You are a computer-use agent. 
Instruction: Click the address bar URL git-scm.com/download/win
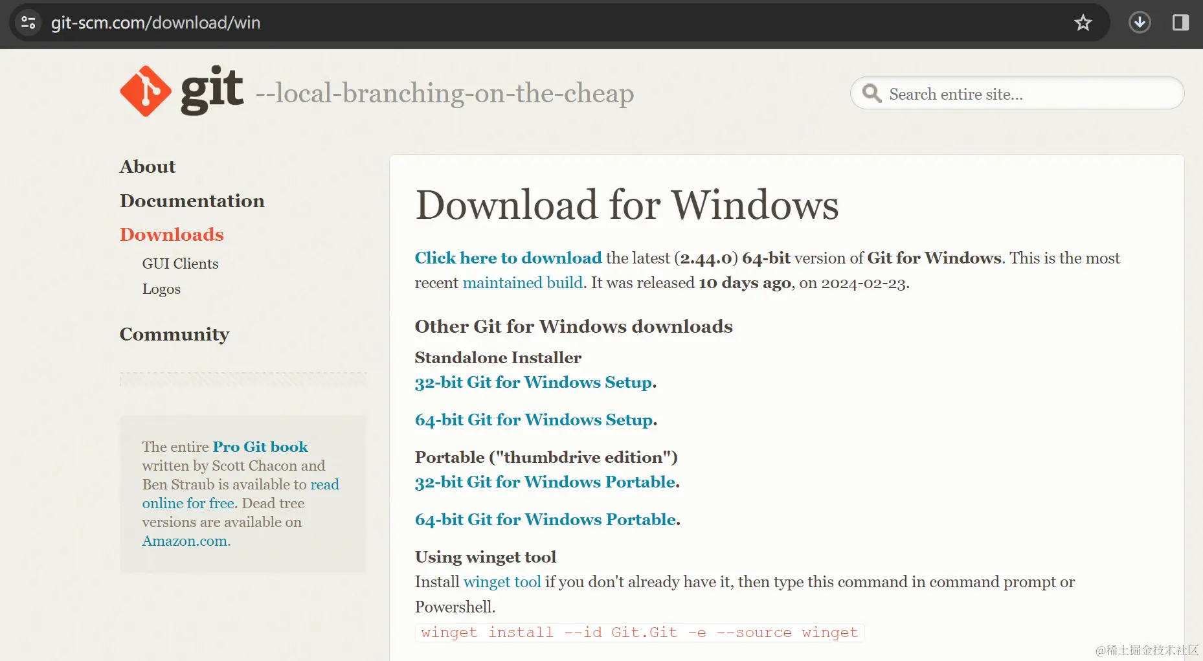[156, 23]
